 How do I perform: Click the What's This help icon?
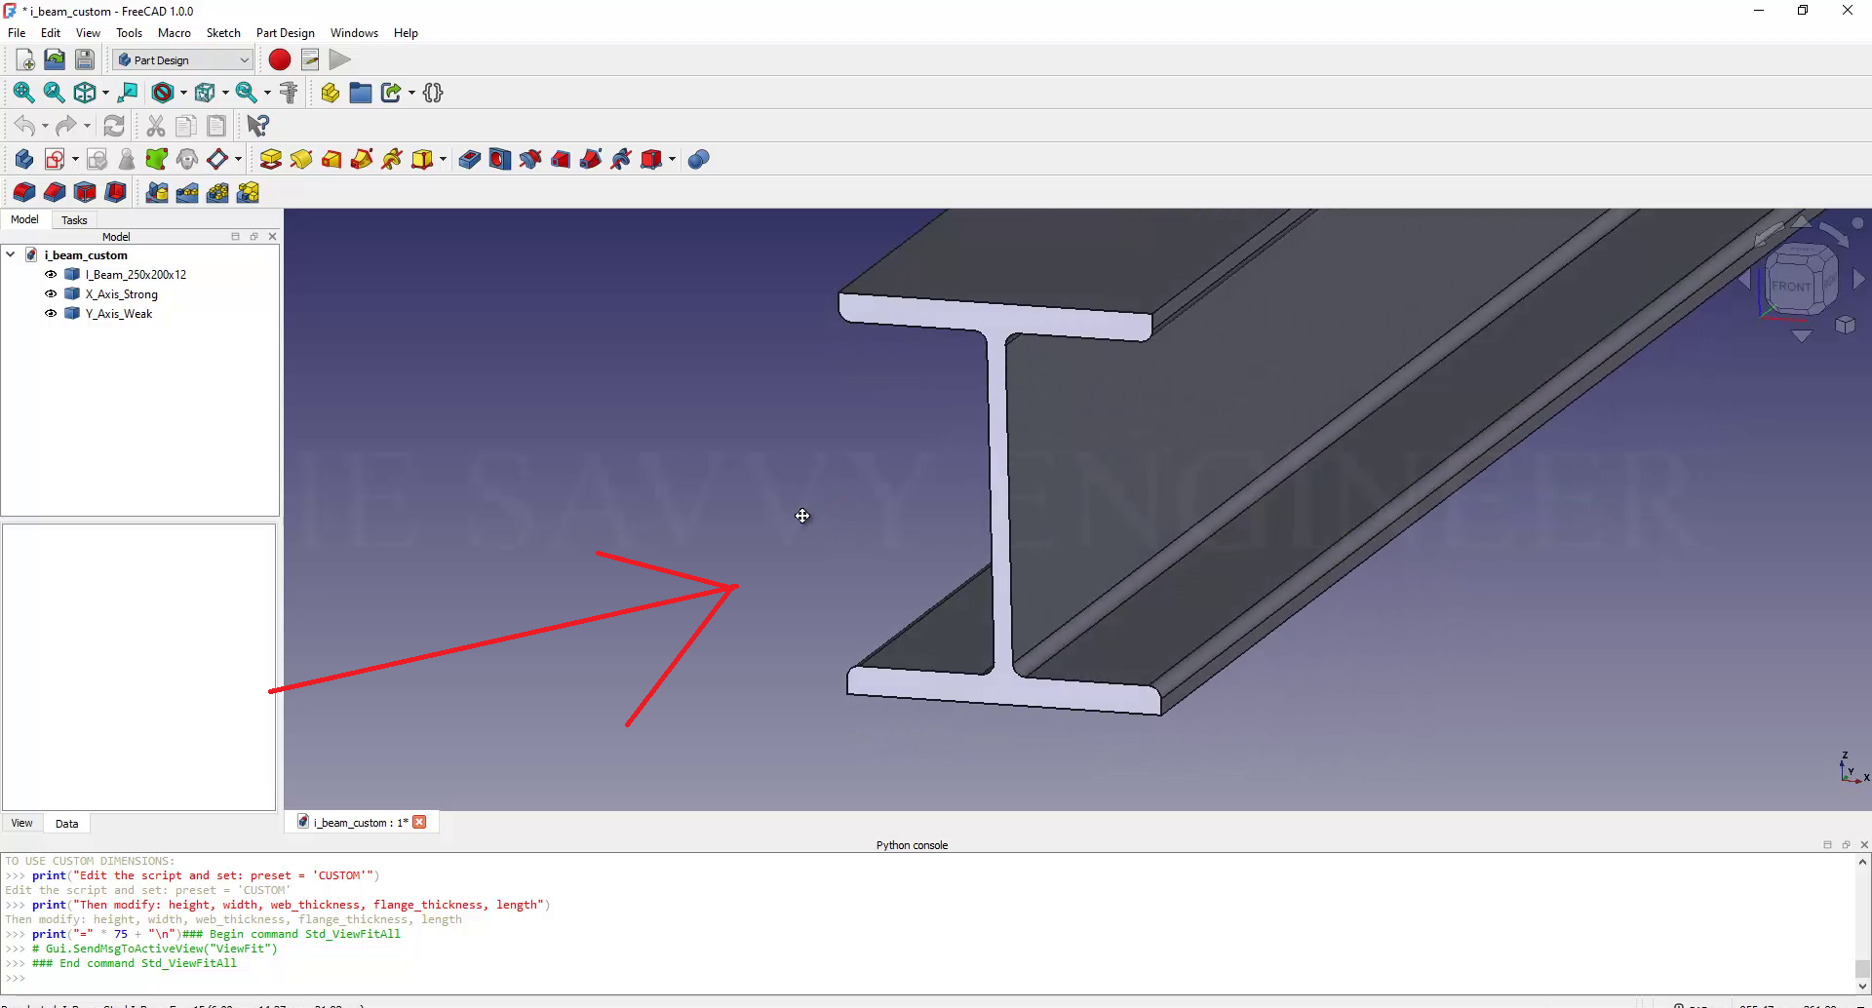257,127
